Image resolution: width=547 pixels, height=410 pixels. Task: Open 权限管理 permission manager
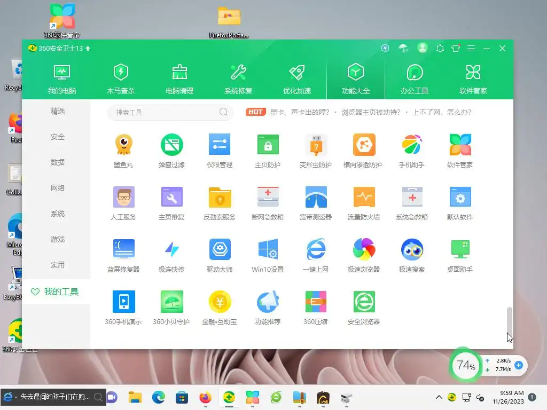pyautogui.click(x=220, y=151)
